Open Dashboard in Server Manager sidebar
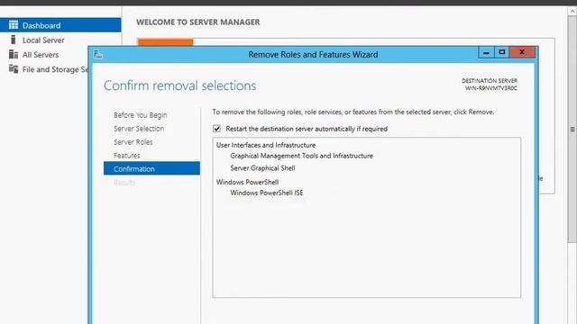Image resolution: width=577 pixels, height=324 pixels. tap(60, 25)
